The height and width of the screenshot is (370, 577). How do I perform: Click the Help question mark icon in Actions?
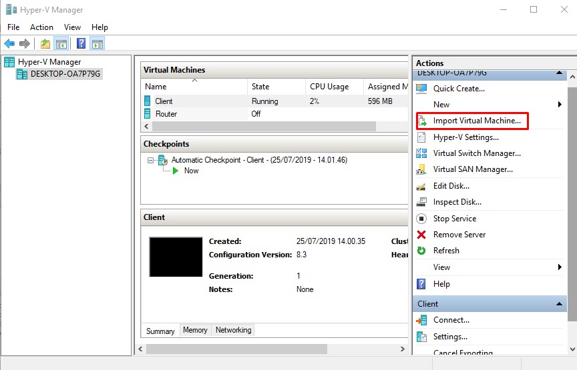421,284
